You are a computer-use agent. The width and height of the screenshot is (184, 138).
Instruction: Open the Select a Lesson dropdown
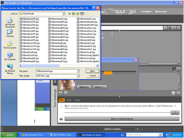(x=121, y=129)
